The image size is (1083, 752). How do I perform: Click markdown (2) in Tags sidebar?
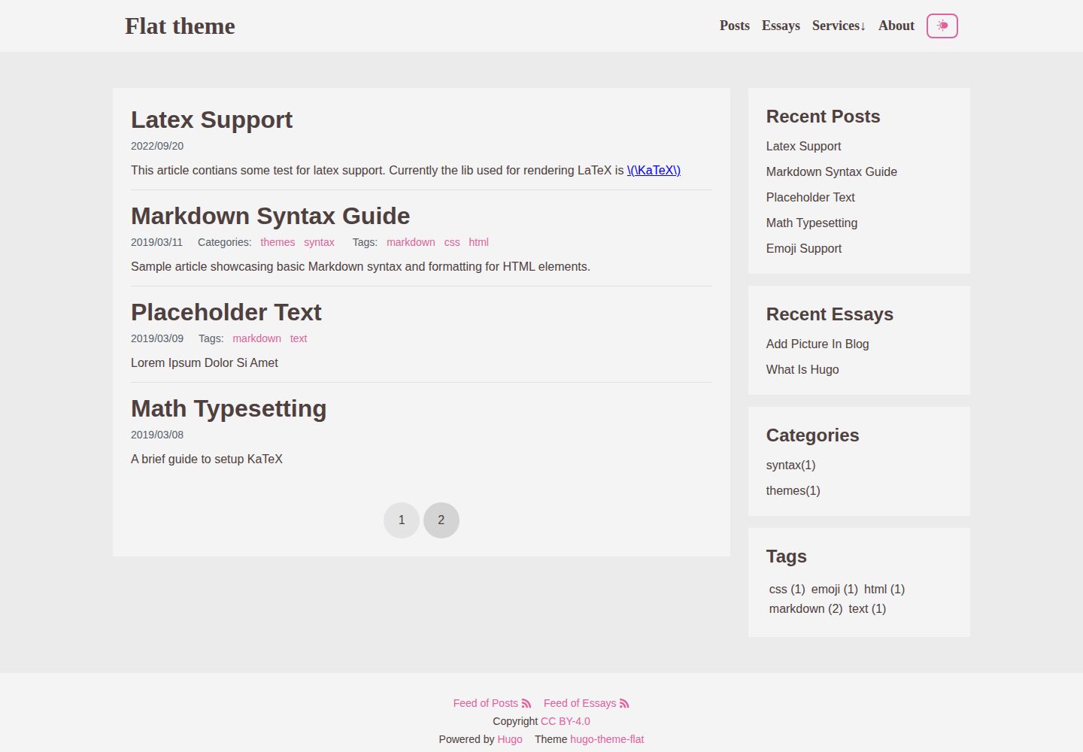806,608
